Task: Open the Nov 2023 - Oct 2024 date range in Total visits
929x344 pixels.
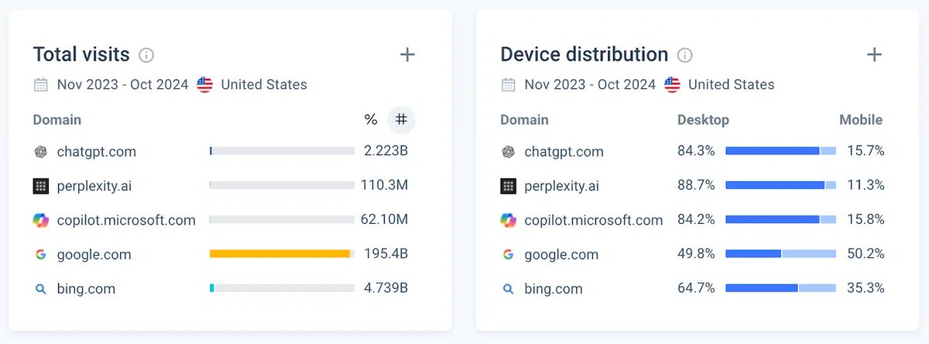Action: 122,84
